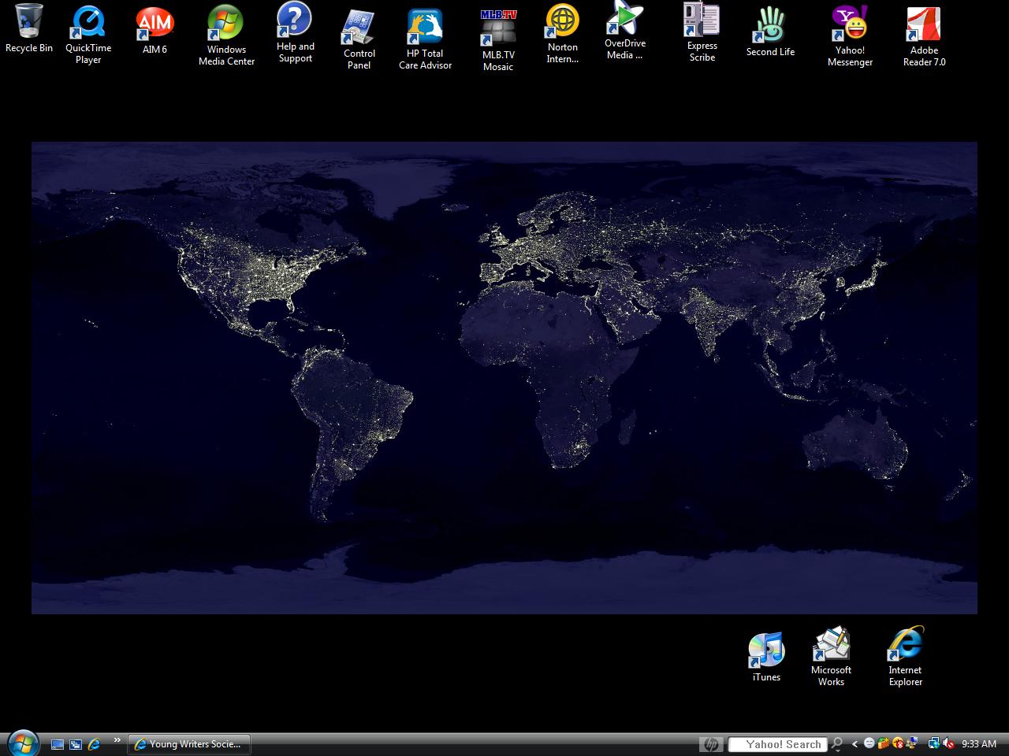Image resolution: width=1009 pixels, height=756 pixels.
Task: Select the Help and Support icon
Action: point(296,32)
